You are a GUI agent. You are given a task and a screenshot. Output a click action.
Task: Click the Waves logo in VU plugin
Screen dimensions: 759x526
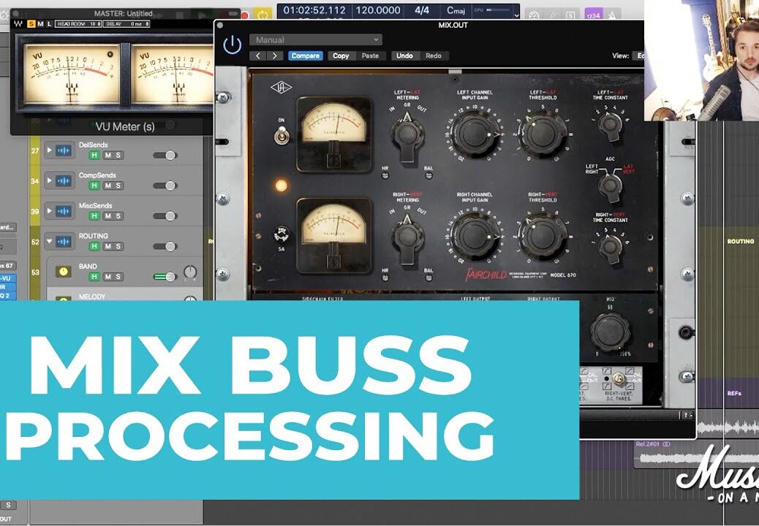(18, 23)
